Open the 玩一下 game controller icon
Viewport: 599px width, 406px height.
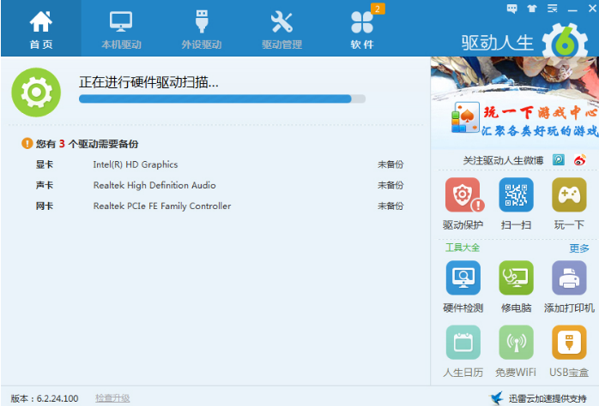pos(569,196)
